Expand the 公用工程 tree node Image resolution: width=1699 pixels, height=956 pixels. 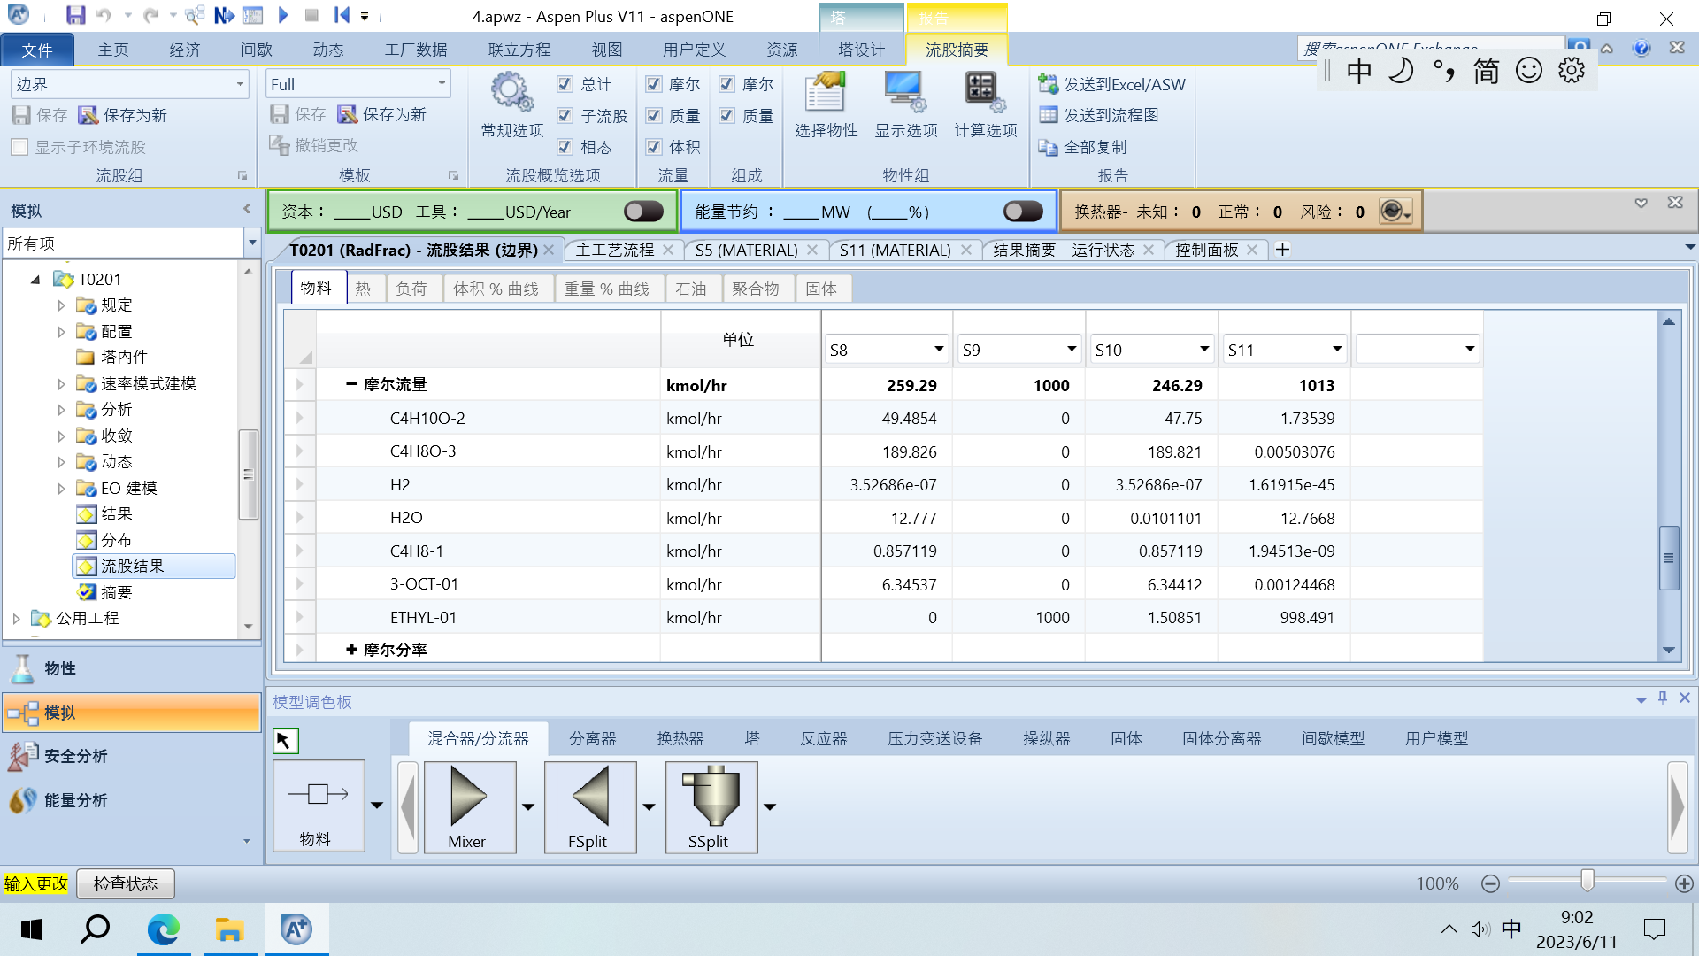[16, 618]
